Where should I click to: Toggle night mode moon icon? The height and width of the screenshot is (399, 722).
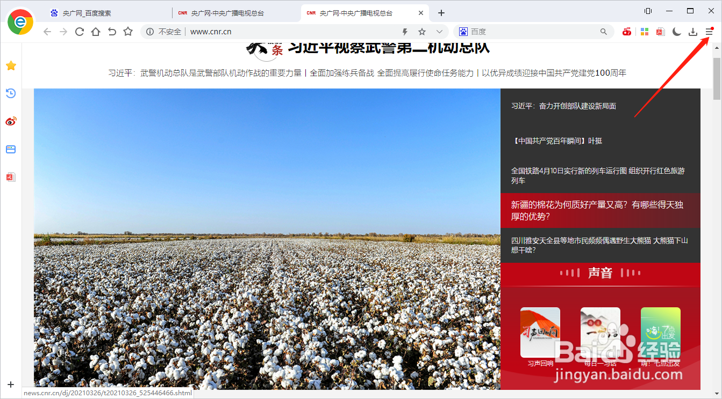677,32
